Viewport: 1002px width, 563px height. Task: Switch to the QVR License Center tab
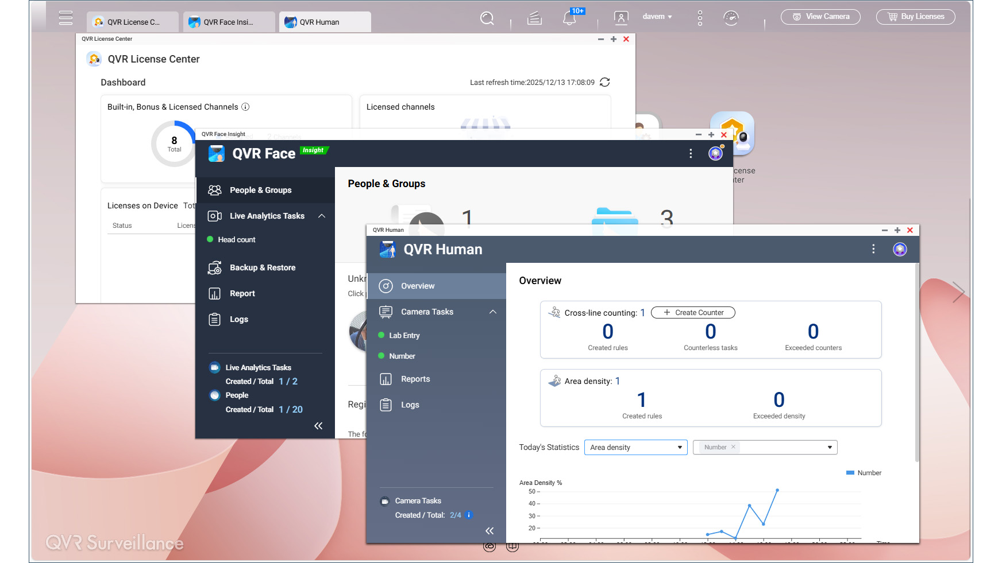click(132, 21)
